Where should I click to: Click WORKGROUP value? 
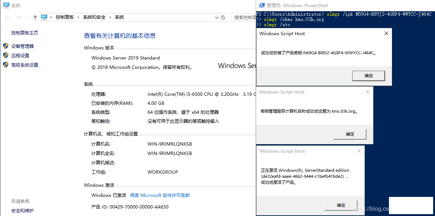pyautogui.click(x=162, y=172)
